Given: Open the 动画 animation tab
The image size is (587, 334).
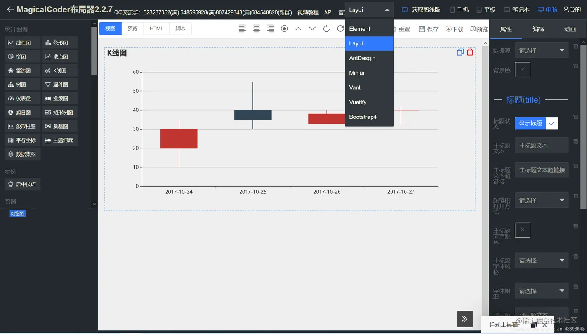Looking at the screenshot, I should click(x=570, y=29).
